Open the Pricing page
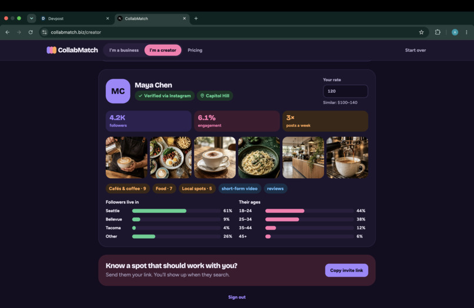The image size is (474, 308). [195, 50]
